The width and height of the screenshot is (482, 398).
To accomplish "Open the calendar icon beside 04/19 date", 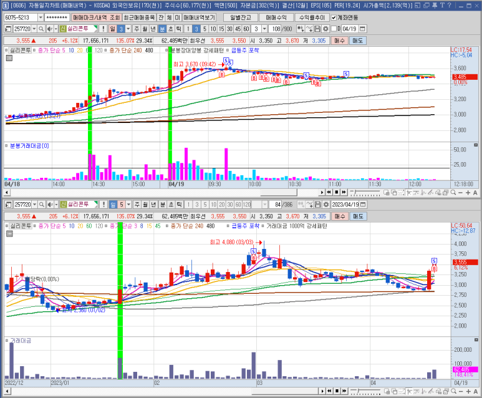I will [x=363, y=29].
